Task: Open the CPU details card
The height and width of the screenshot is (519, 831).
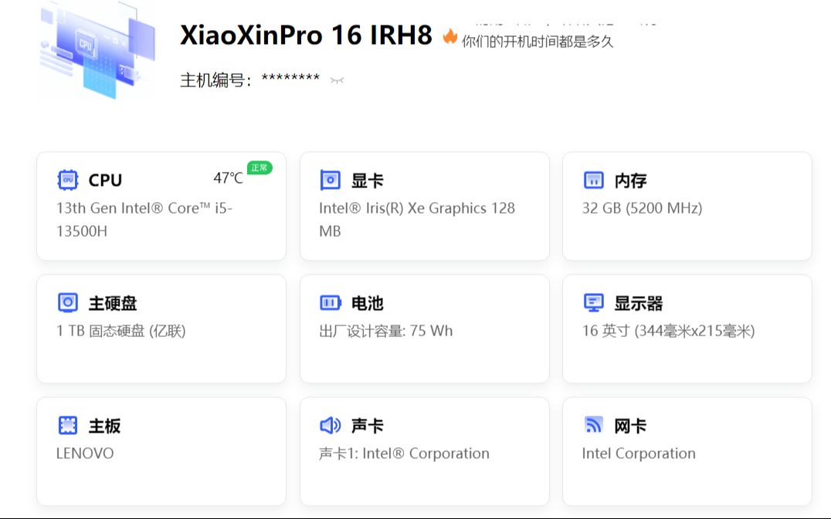Action: click(160, 205)
